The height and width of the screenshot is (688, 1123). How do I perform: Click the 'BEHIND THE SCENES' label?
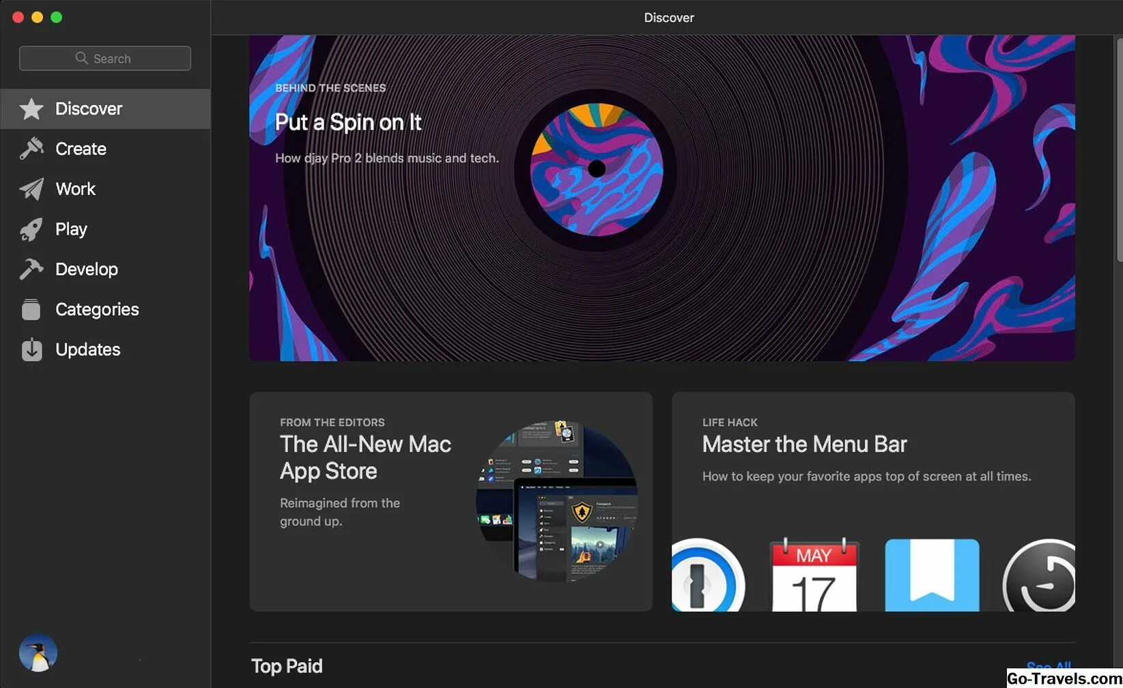[330, 88]
